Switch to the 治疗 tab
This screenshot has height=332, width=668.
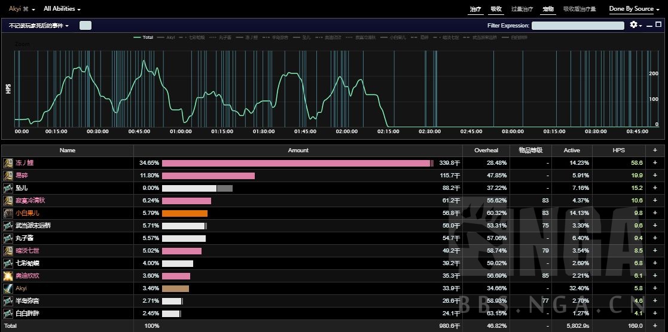tap(475, 9)
